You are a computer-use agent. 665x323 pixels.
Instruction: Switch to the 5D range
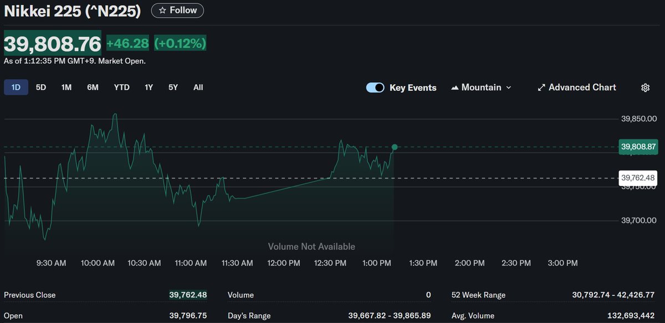41,87
